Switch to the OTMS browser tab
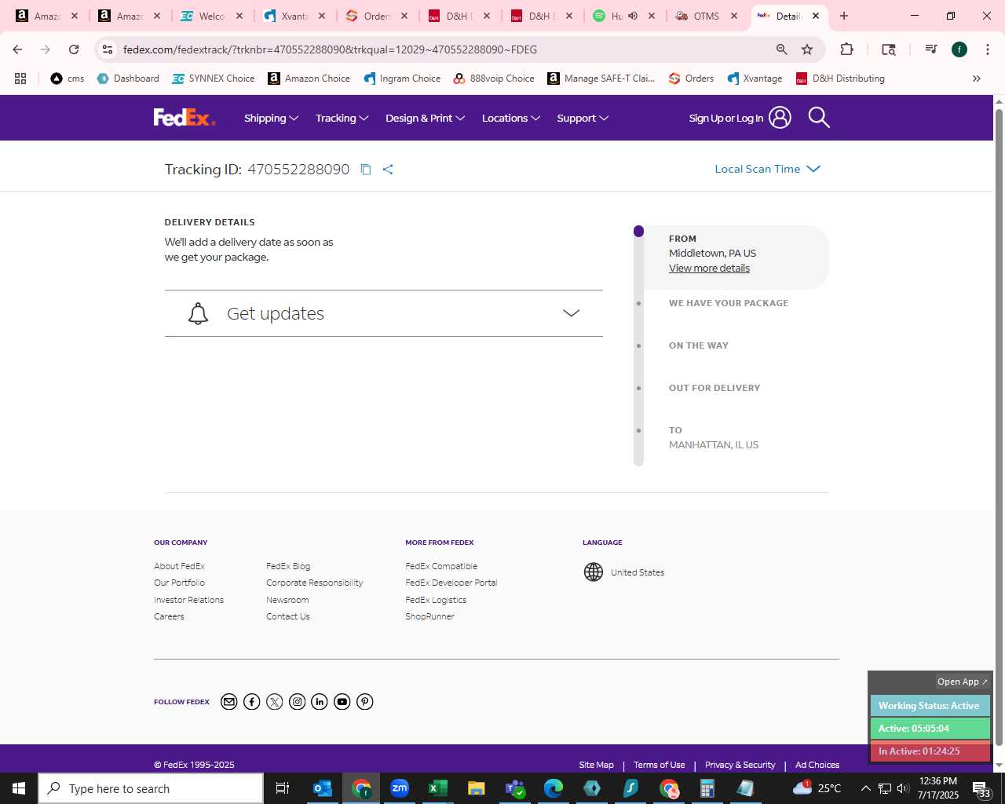The width and height of the screenshot is (1005, 804). point(707,16)
